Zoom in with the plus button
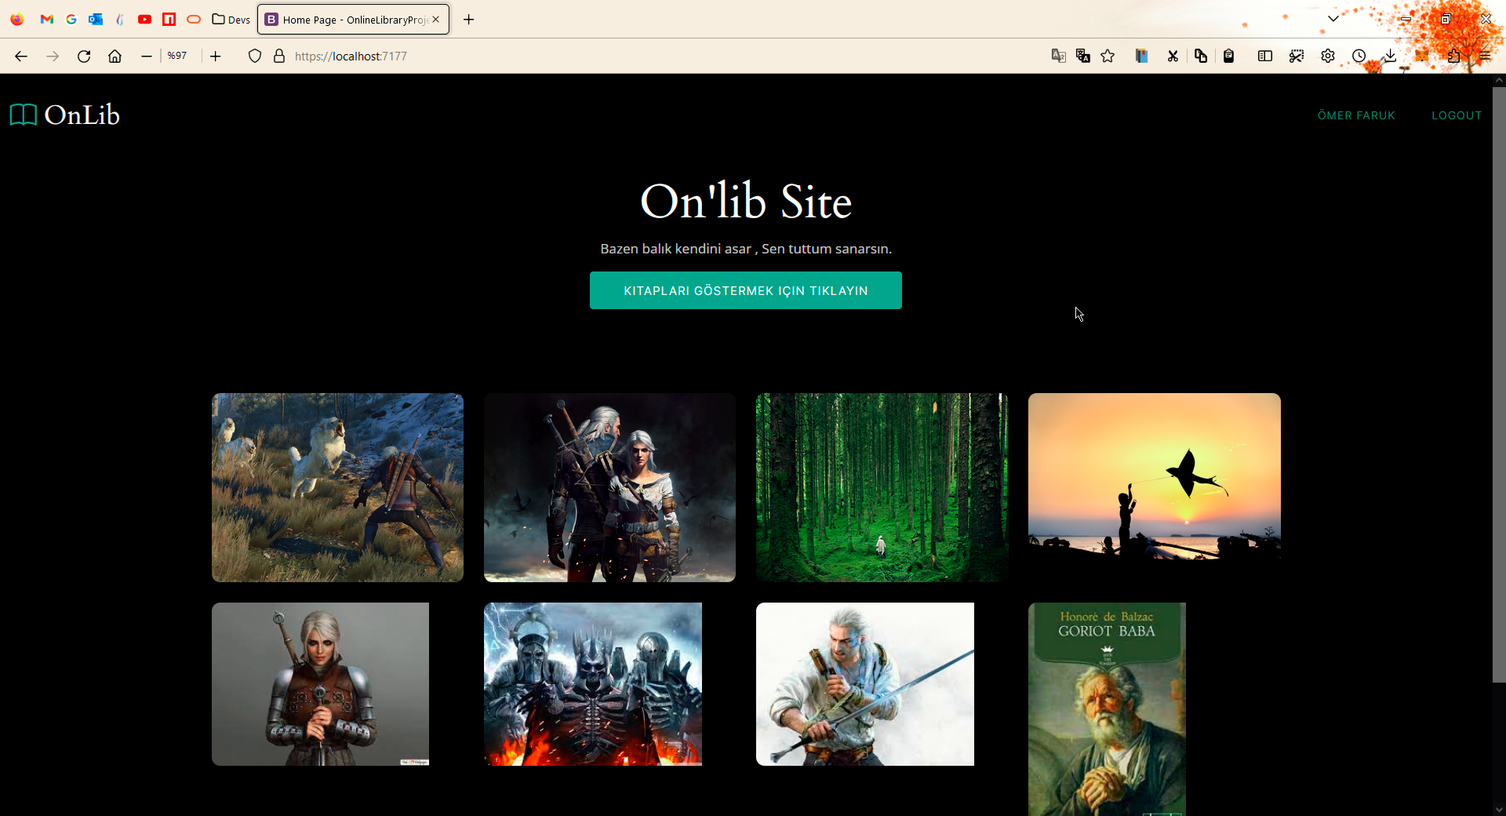 216,56
